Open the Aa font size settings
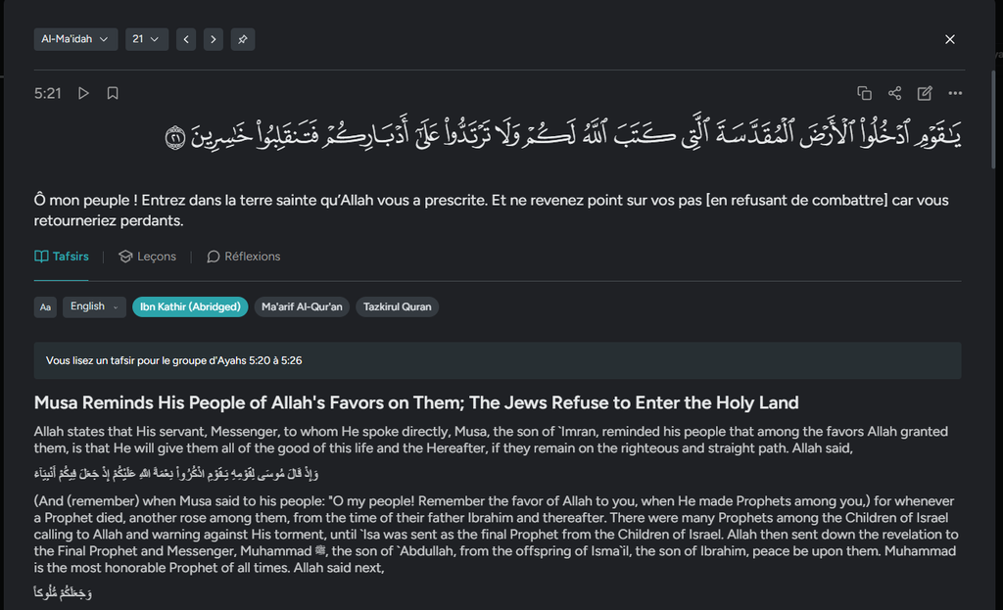The width and height of the screenshot is (1003, 610). pos(45,307)
